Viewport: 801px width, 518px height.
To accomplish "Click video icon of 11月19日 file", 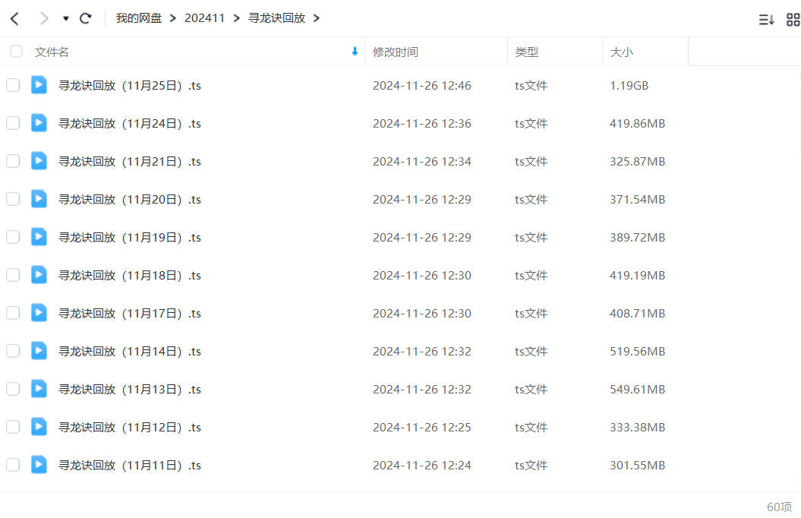I will pyautogui.click(x=39, y=236).
